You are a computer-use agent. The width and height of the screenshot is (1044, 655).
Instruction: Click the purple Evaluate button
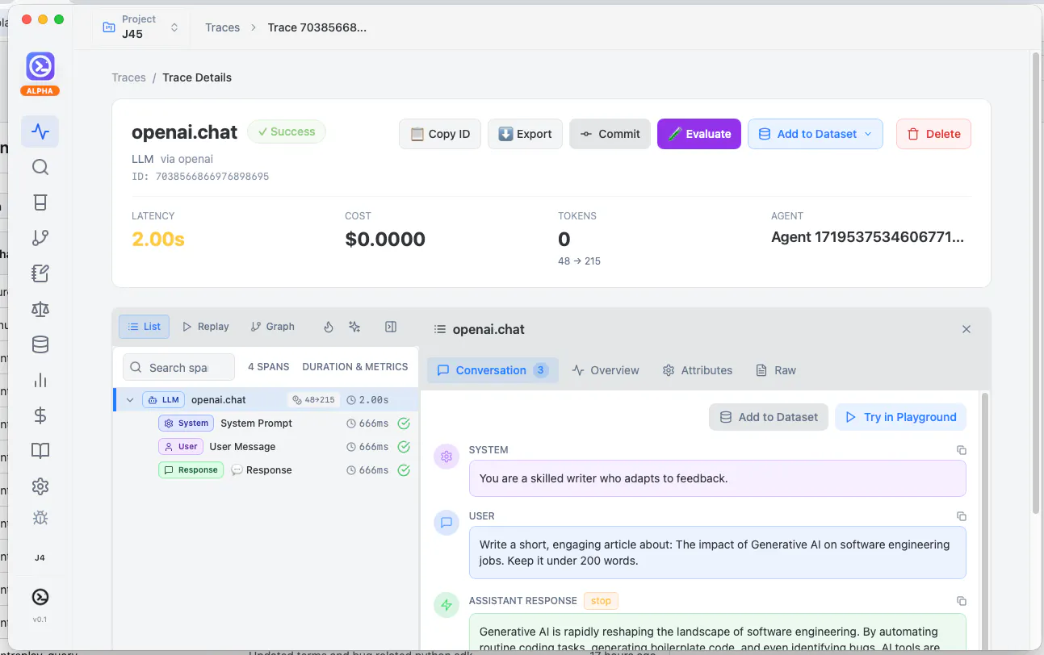tap(699, 134)
